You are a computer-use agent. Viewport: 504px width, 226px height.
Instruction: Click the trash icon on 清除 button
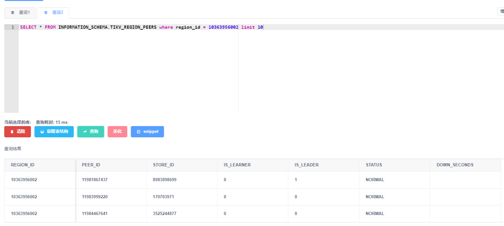click(12, 132)
